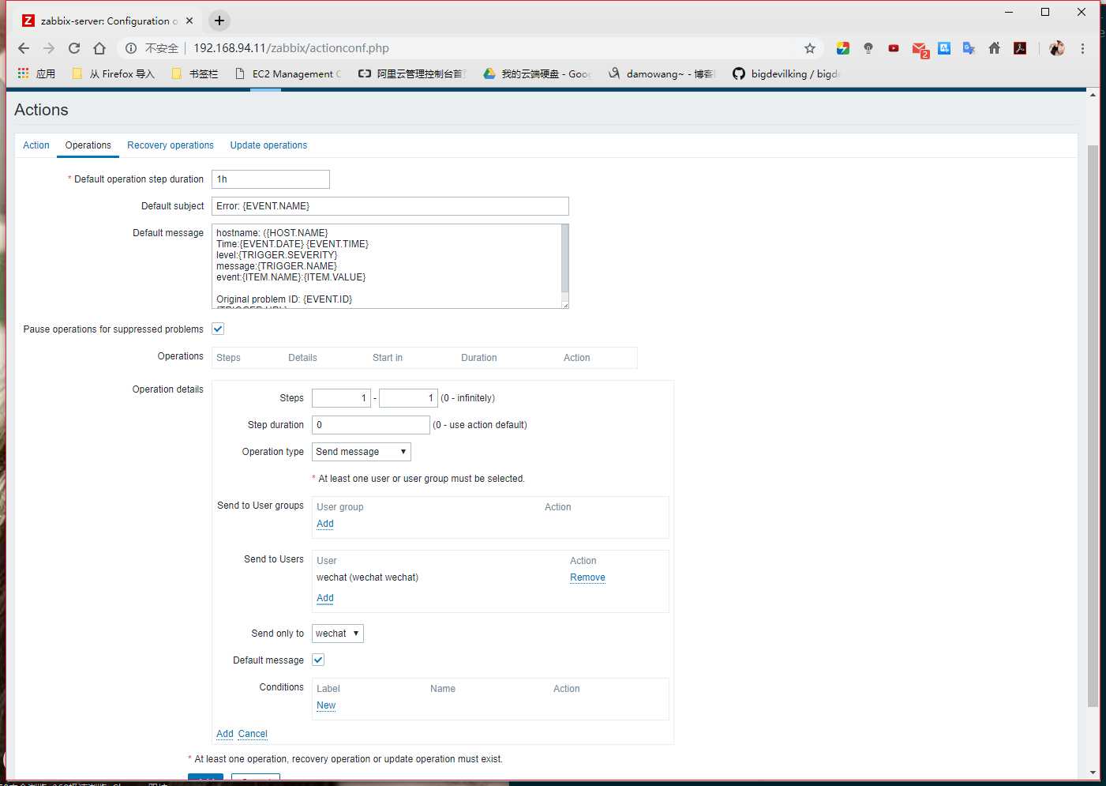
Task: Open the Recovery operations tab
Action: [x=171, y=145]
